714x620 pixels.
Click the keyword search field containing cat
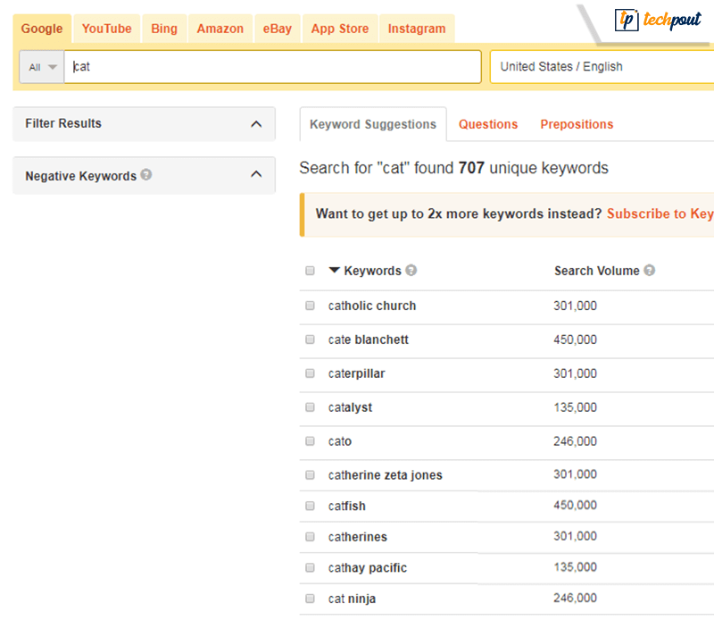(273, 67)
